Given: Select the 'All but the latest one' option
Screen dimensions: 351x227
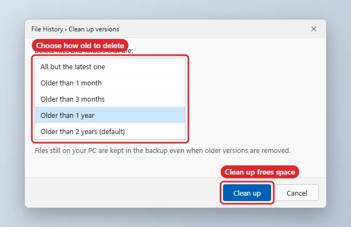Looking at the screenshot, I should click(x=110, y=66).
